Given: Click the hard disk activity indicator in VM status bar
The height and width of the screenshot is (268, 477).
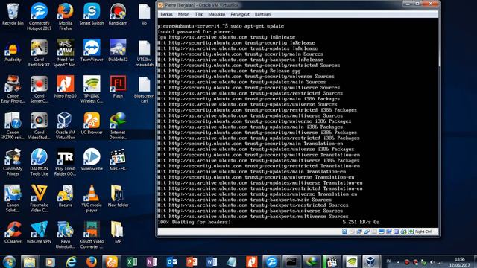Looking at the screenshot, I should pyautogui.click(x=344, y=232).
